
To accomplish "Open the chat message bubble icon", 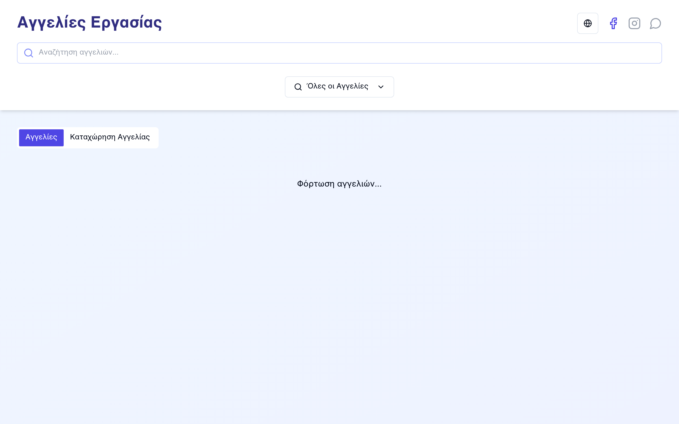I will point(655,23).
